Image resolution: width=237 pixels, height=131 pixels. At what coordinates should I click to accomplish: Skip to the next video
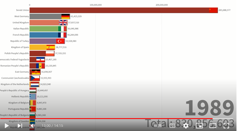20,126
